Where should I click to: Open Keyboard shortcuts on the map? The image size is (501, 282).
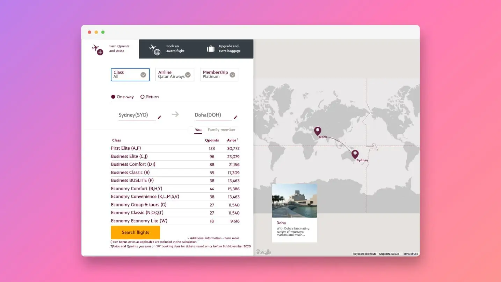[365, 254]
